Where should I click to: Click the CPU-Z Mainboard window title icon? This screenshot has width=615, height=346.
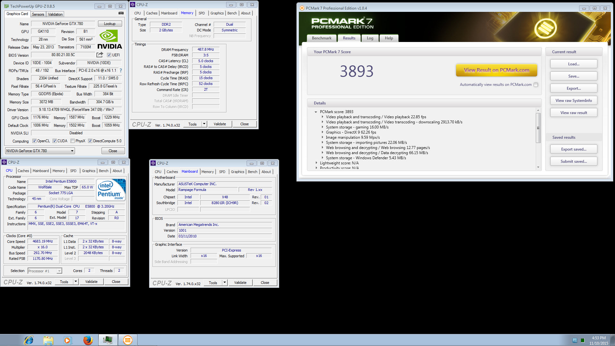[x=153, y=163]
